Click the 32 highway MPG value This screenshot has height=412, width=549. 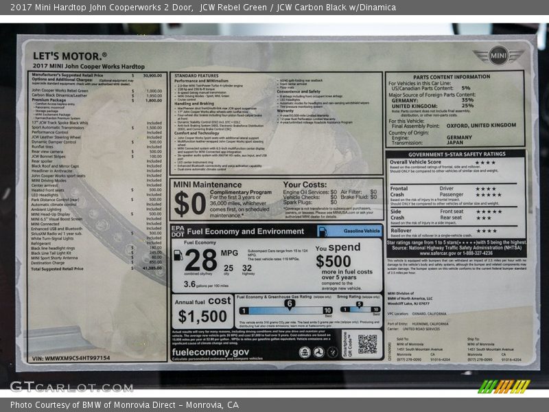tap(247, 268)
